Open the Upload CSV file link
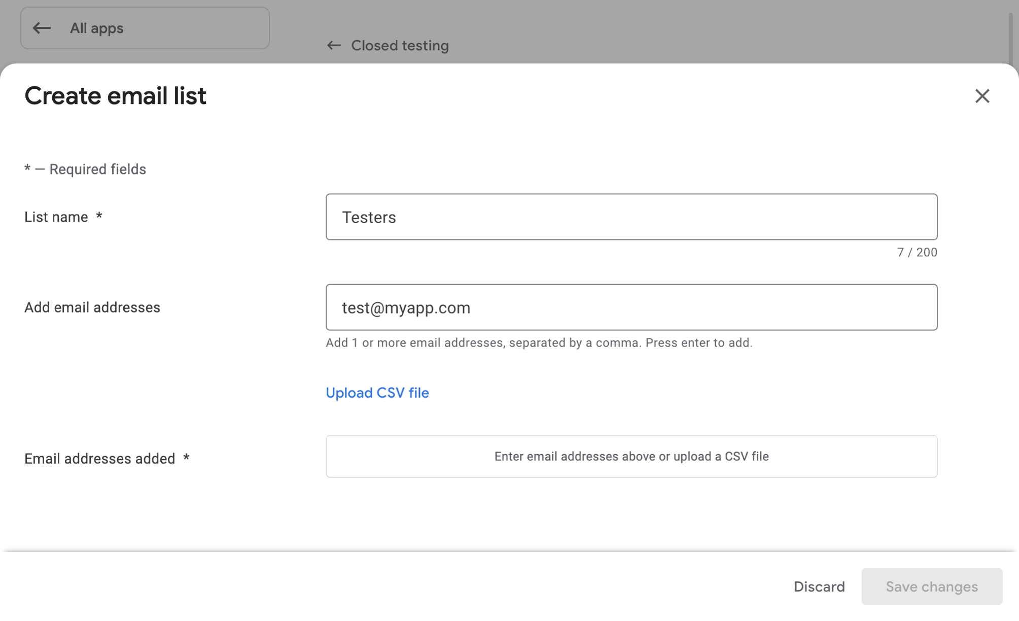 377,393
